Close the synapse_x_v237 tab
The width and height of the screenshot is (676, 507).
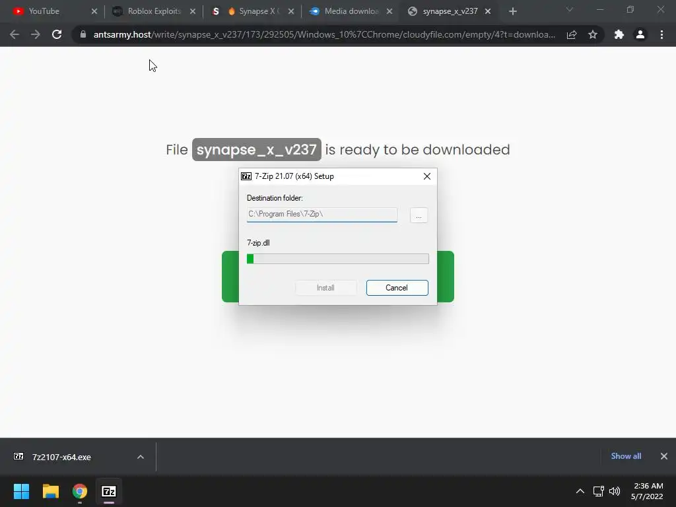pos(488,11)
